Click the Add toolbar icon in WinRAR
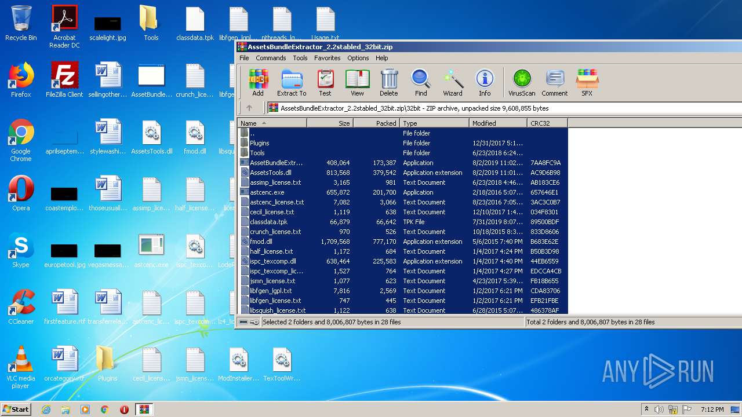This screenshot has height=417, width=742. click(x=258, y=82)
